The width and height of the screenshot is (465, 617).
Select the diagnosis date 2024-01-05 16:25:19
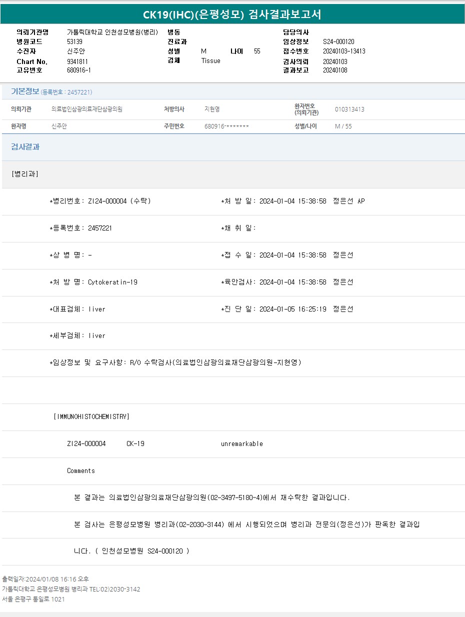(292, 309)
